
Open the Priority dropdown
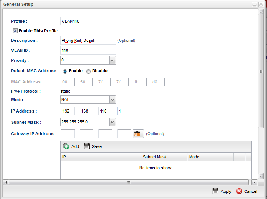pos(112,60)
